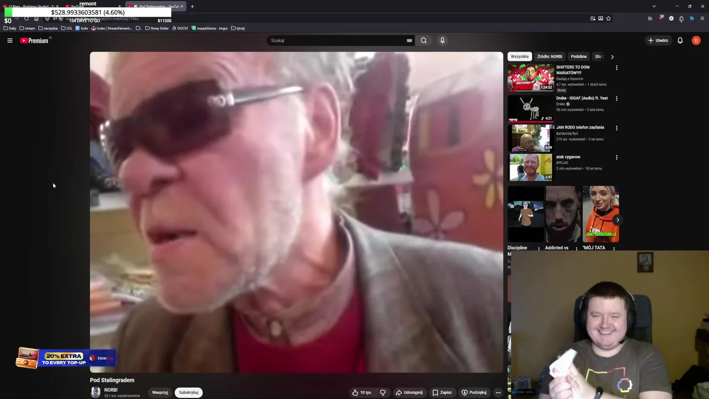
Task: Click the Podziękuj thanks button
Action: pos(474,392)
